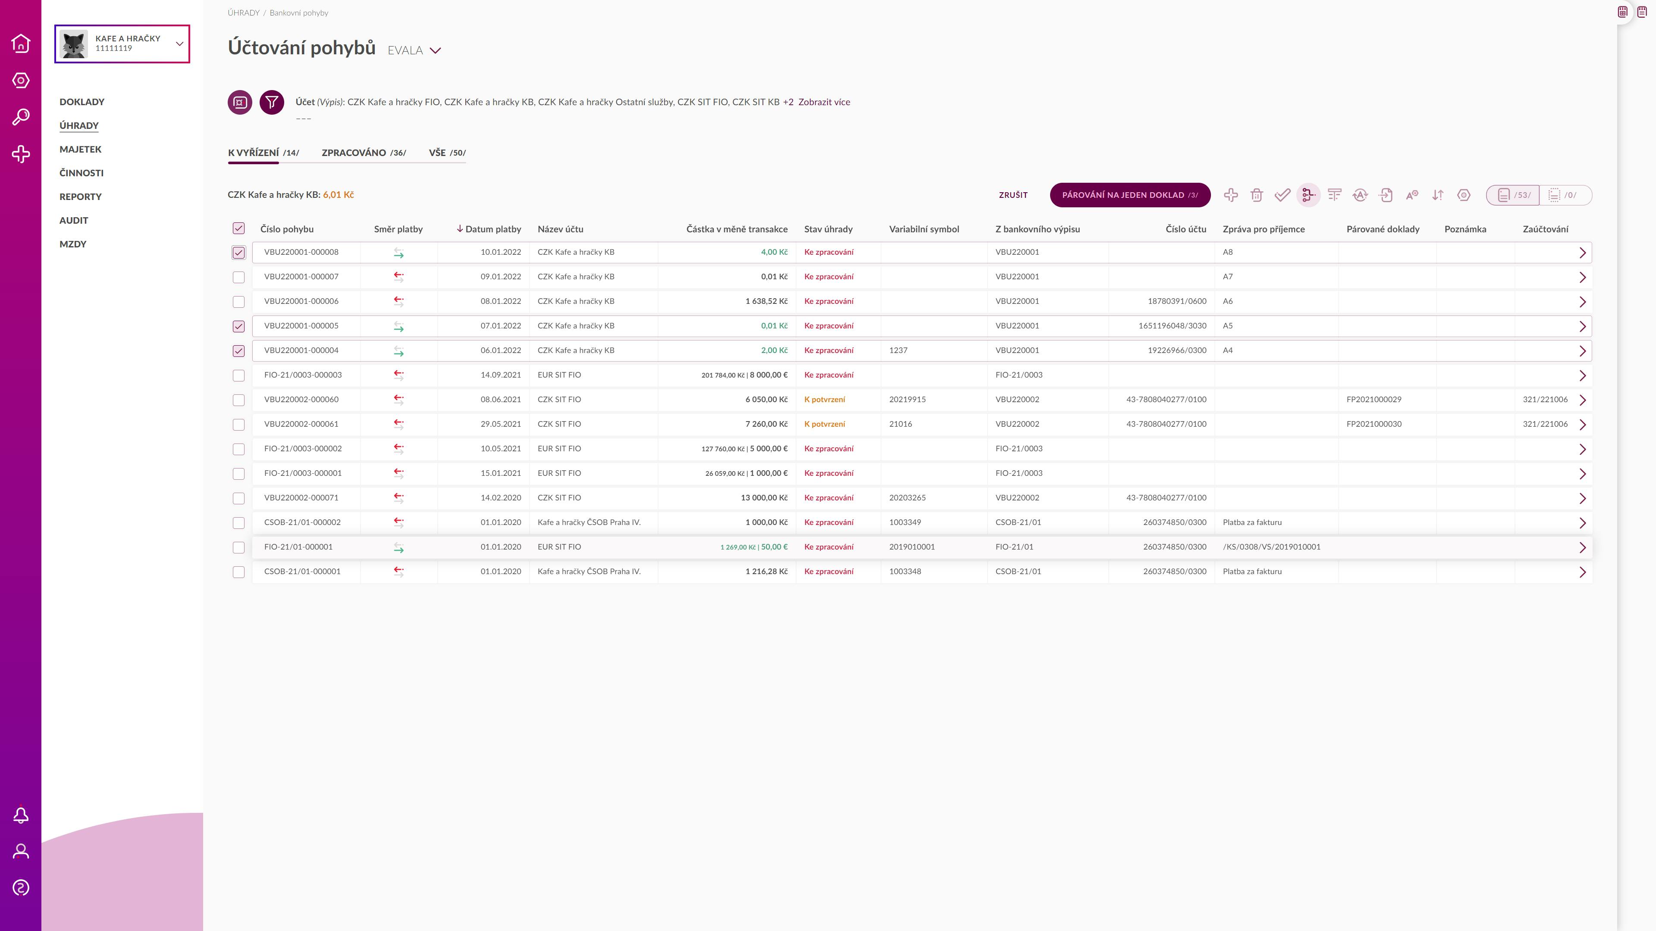Viewport: 1656px width, 931px height.
Task: Click the 'A' with gear icon
Action: [1412, 195]
